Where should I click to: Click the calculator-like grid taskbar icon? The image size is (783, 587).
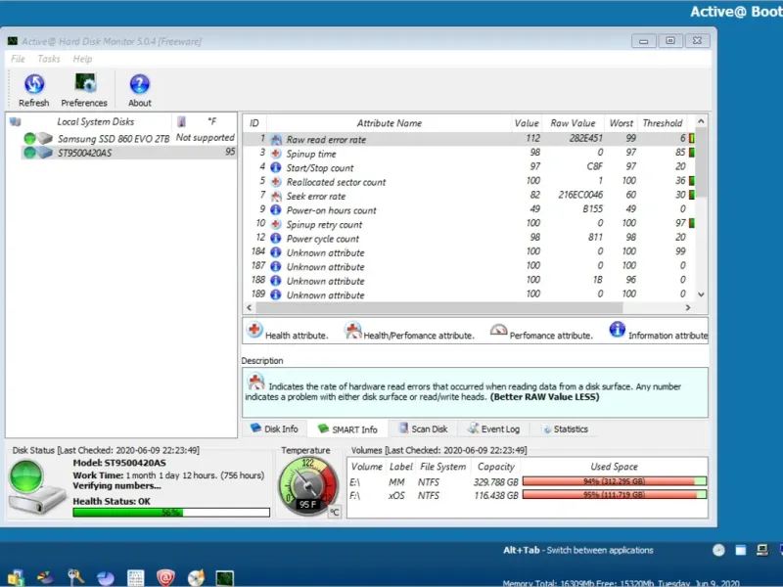(x=135, y=577)
